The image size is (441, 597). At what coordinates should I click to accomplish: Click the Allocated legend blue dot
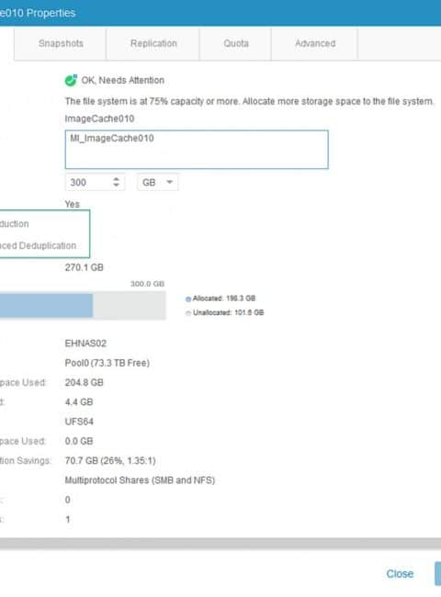188,298
